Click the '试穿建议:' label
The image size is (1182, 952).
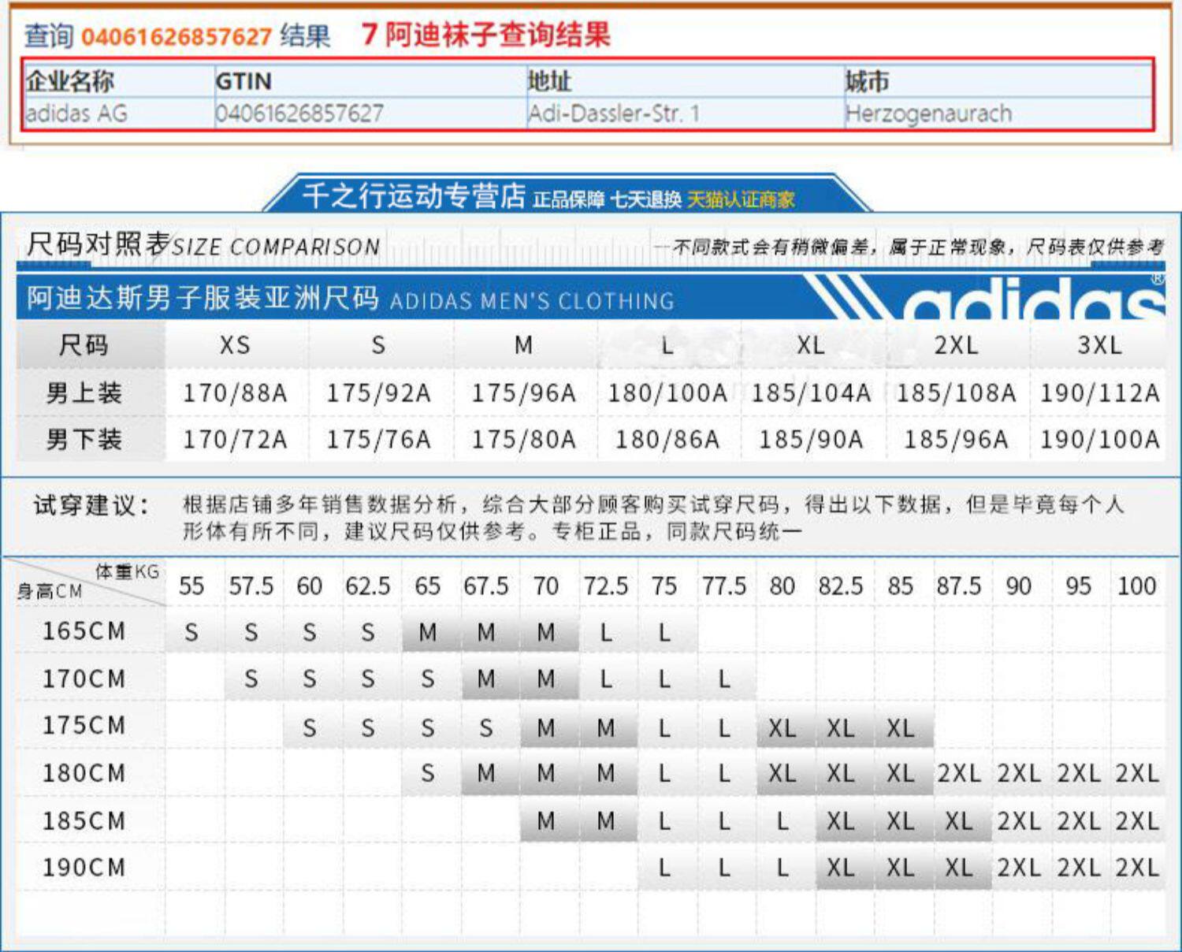91,505
